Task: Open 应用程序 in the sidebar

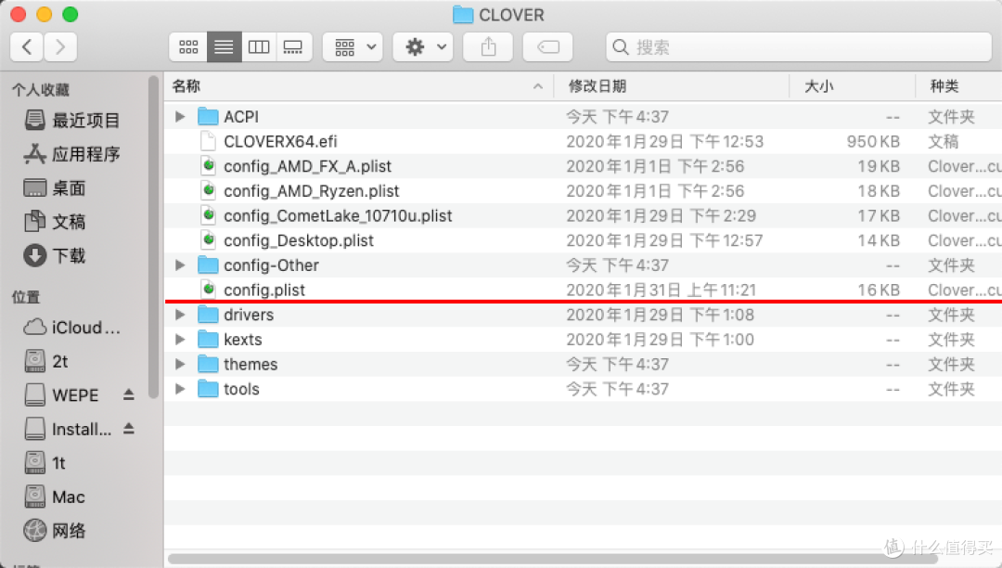Action: coord(72,154)
